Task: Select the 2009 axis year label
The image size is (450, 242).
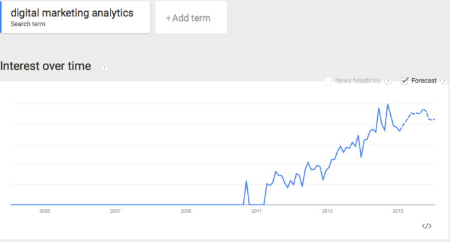Action: pyautogui.click(x=186, y=211)
